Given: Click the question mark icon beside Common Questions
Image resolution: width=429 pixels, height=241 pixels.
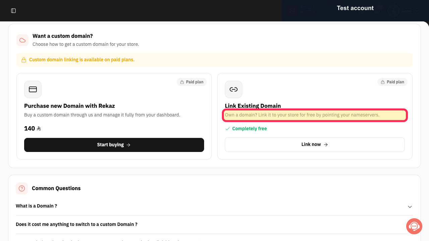Looking at the screenshot, I should 22,188.
